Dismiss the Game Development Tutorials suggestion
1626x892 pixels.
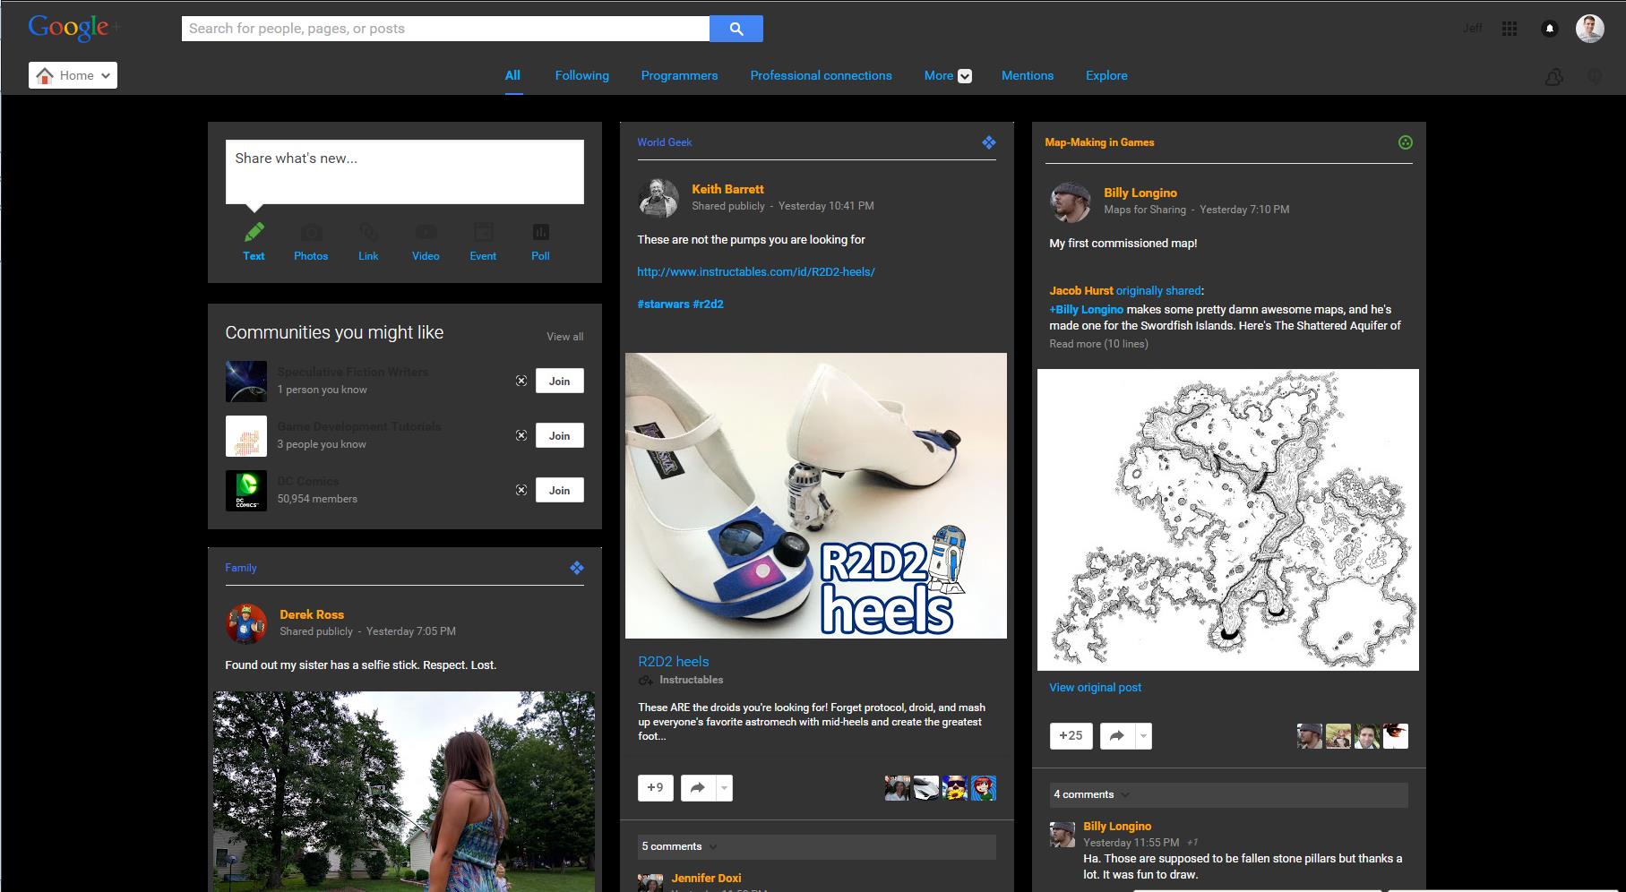(x=521, y=435)
